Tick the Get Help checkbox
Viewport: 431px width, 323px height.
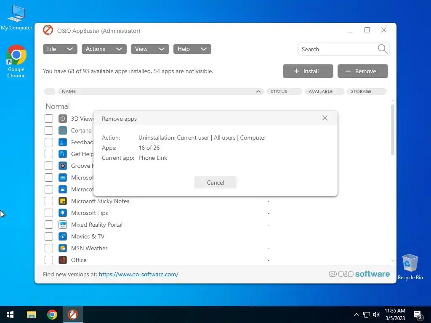coord(49,154)
